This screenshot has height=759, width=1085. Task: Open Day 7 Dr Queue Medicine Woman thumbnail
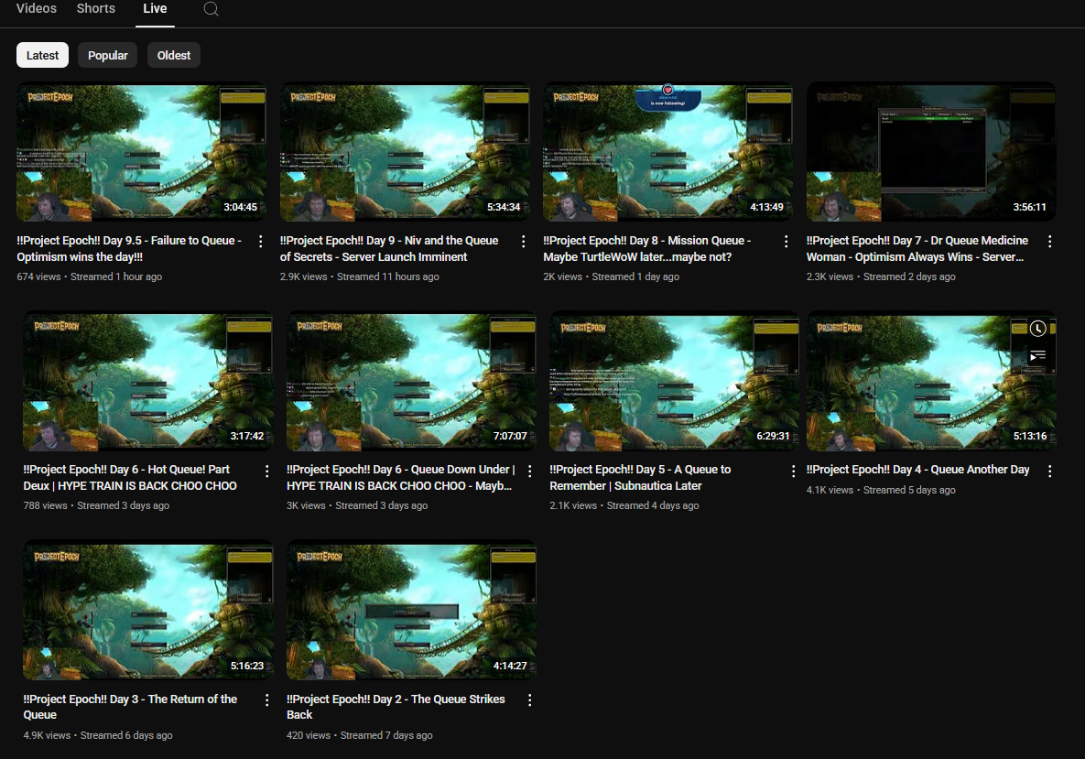point(931,152)
